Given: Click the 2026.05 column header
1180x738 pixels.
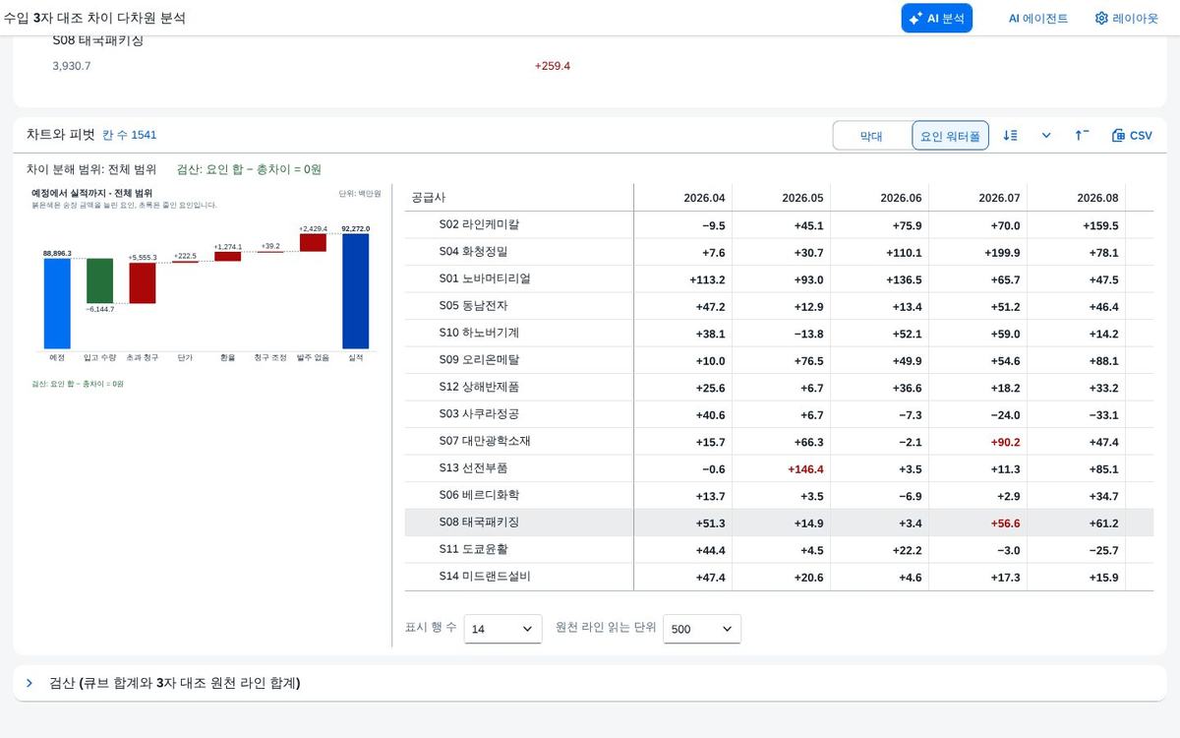Looking at the screenshot, I should [x=782, y=198].
